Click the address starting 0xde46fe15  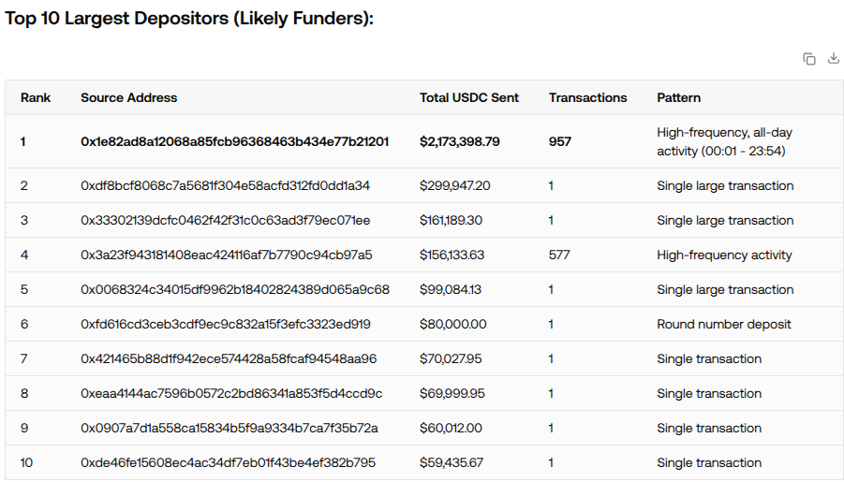[228, 462]
